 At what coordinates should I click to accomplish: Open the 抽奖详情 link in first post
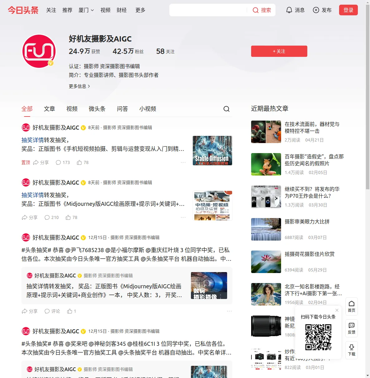tap(33, 140)
